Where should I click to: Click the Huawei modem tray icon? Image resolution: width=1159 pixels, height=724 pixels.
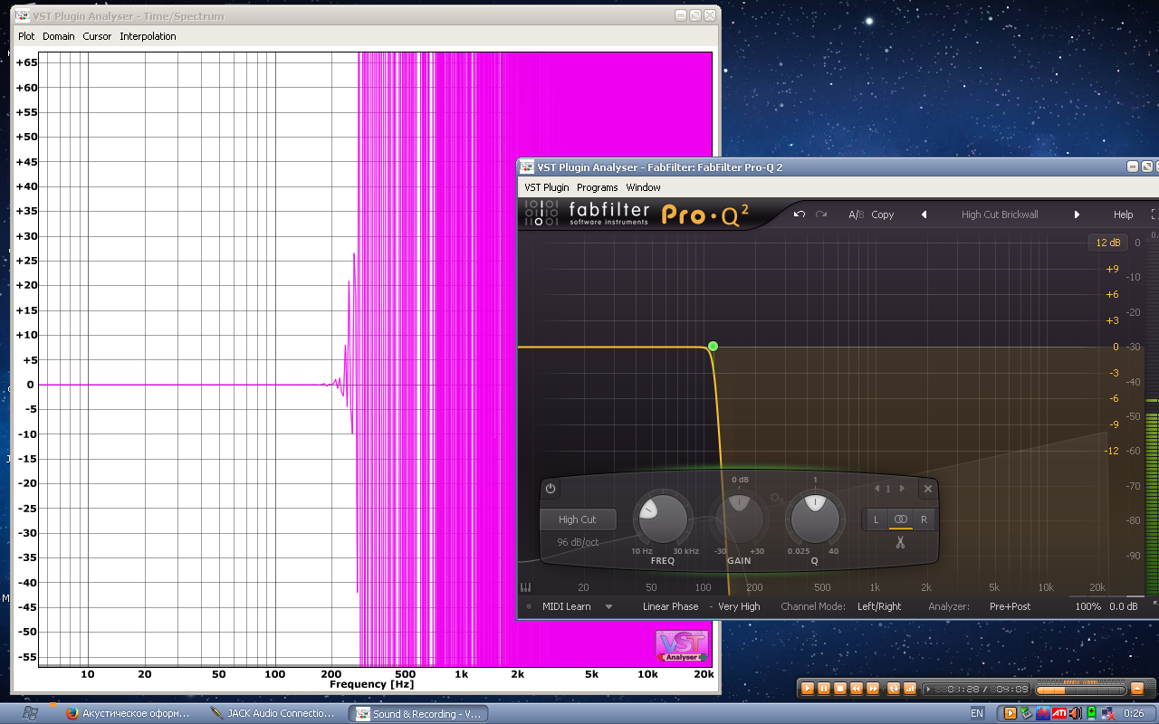pyautogui.click(x=1042, y=713)
